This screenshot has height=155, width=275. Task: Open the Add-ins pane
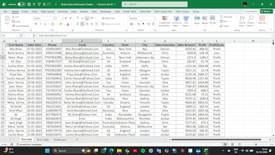[x=262, y=20]
